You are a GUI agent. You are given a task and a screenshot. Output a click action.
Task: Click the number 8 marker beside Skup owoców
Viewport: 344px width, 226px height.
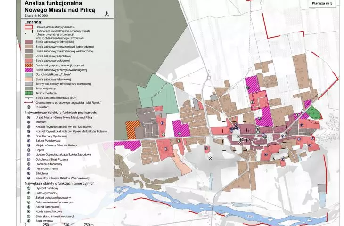point(29,221)
